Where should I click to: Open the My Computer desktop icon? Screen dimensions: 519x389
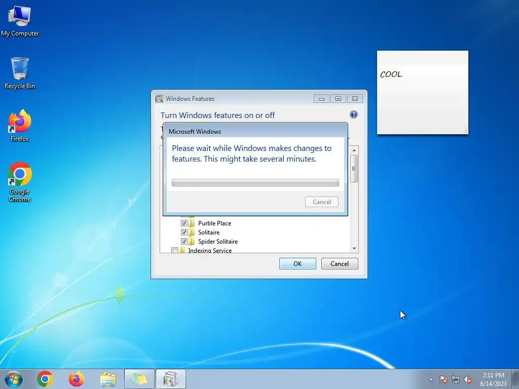tap(20, 21)
